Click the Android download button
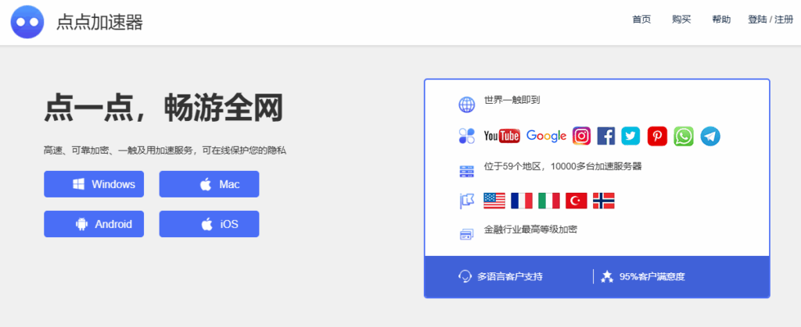 (94, 224)
